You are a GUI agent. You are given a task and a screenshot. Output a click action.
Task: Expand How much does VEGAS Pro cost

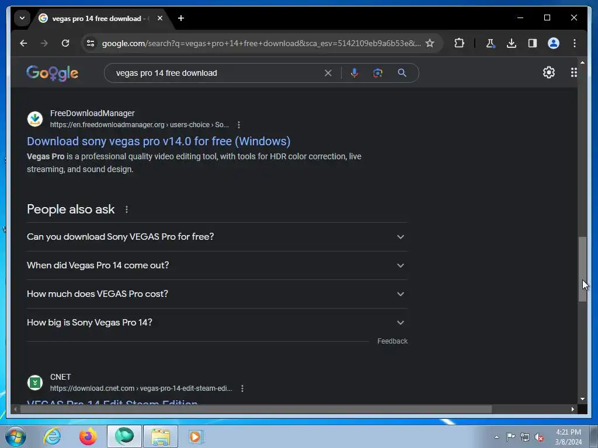coord(217,294)
